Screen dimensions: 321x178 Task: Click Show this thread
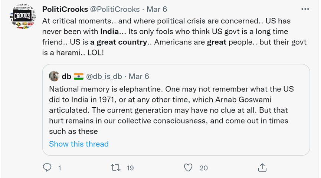point(79,144)
